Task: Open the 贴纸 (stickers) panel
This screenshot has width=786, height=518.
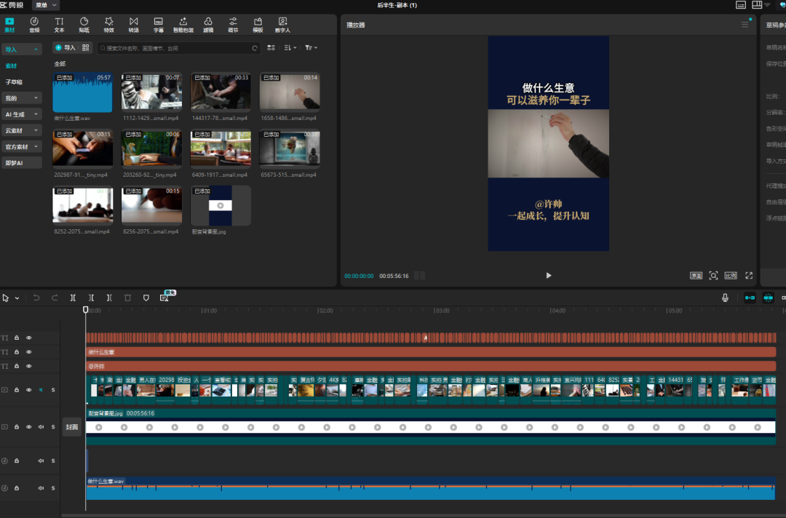Action: (x=84, y=25)
